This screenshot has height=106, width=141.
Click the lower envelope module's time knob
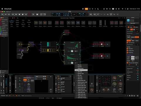pos(72,63)
